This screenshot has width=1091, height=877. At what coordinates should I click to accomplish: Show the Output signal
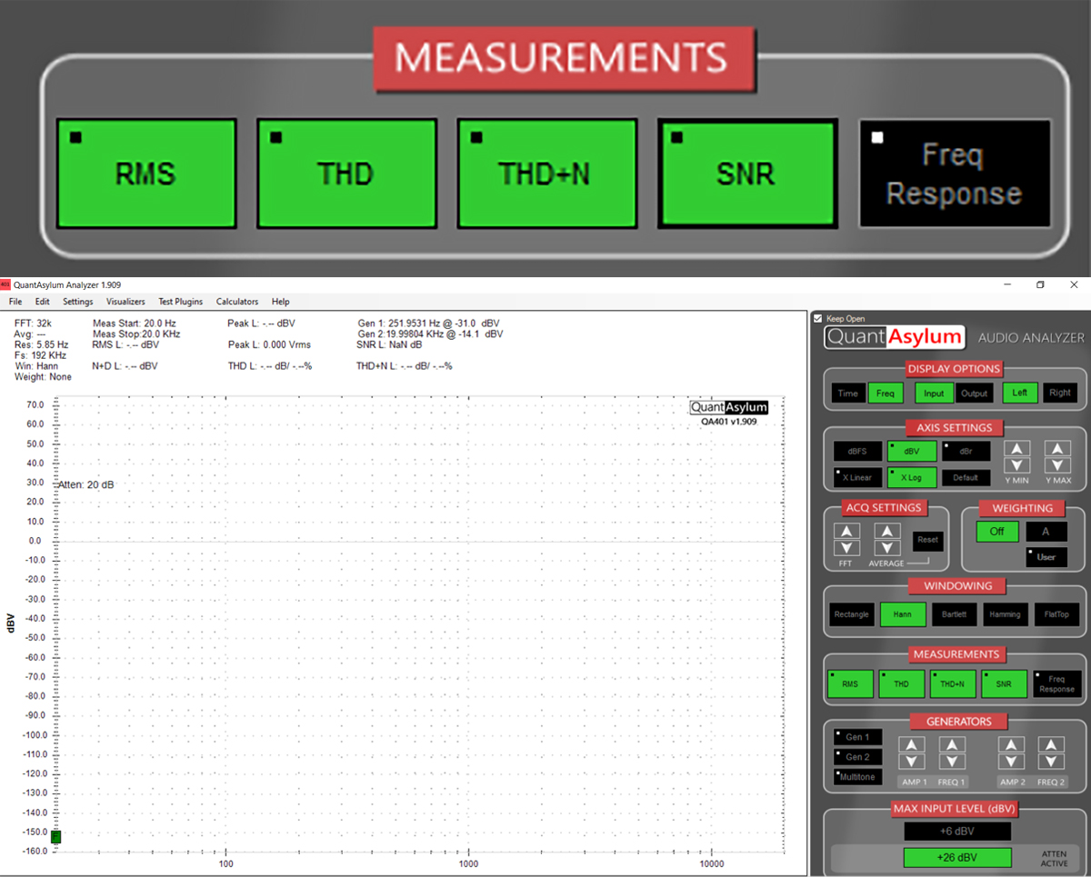click(974, 394)
